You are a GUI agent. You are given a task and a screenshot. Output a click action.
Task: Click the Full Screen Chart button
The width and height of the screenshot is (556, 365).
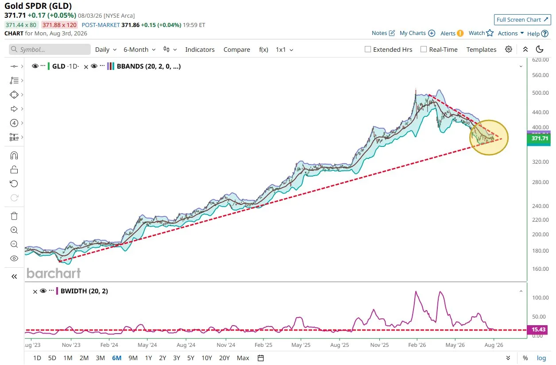point(521,19)
